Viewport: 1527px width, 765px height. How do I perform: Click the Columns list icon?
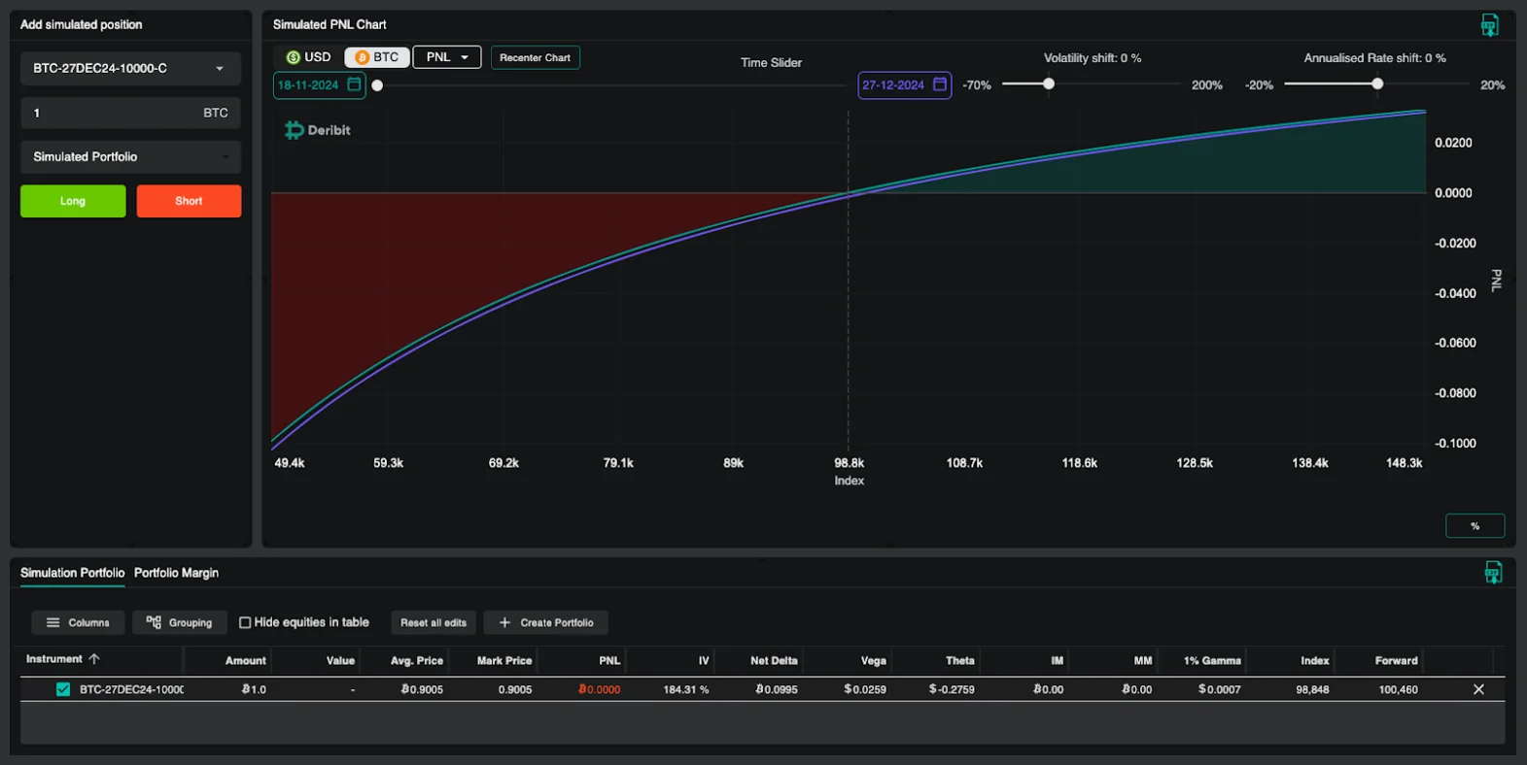pos(53,622)
